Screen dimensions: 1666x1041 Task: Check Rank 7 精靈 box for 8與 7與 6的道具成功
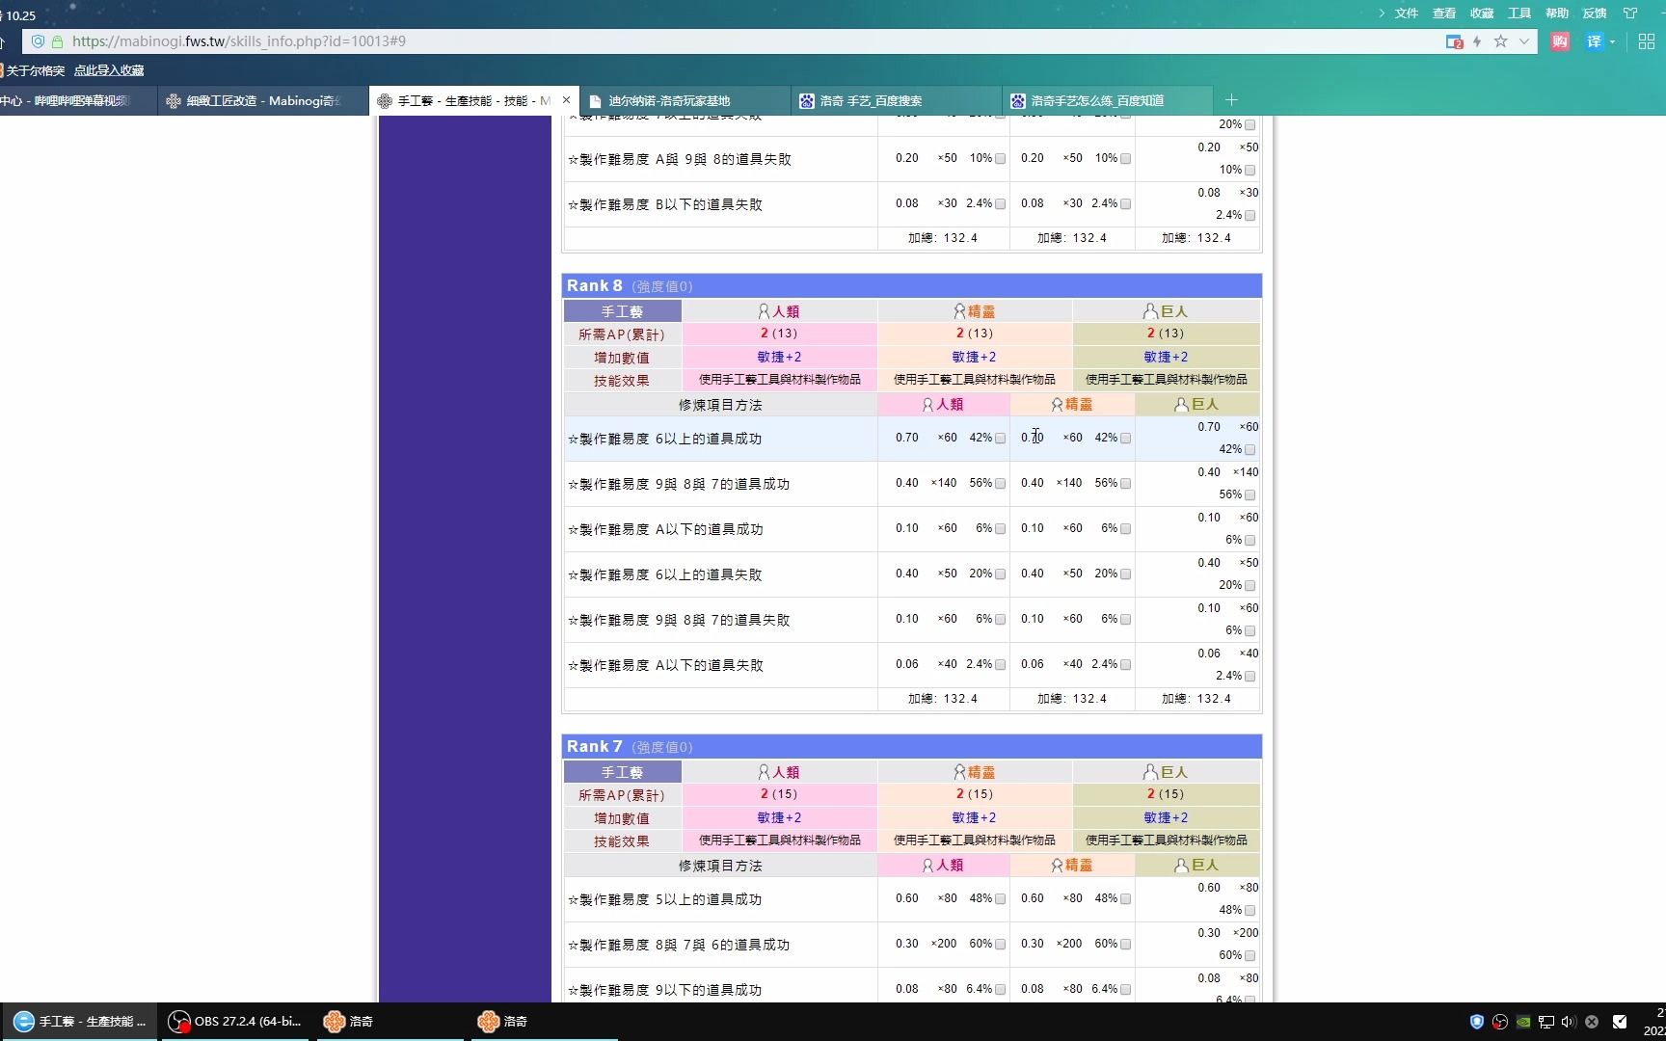1125,945
